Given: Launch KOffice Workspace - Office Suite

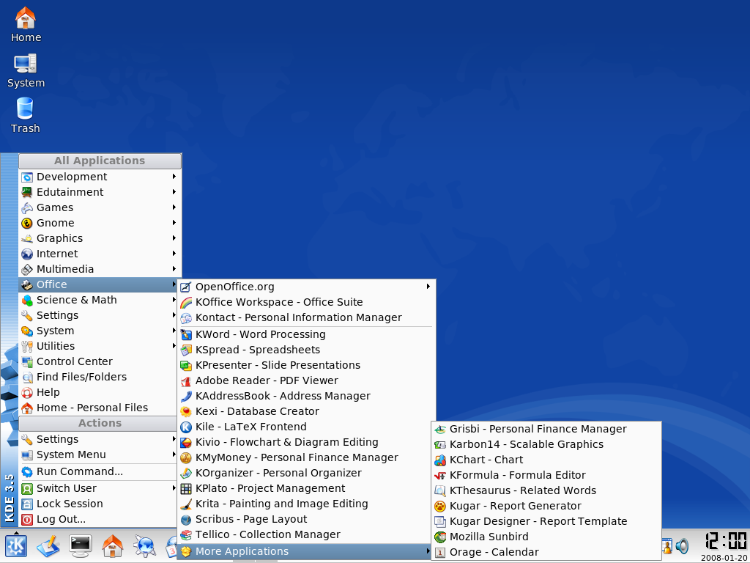Looking at the screenshot, I should click(x=306, y=302).
